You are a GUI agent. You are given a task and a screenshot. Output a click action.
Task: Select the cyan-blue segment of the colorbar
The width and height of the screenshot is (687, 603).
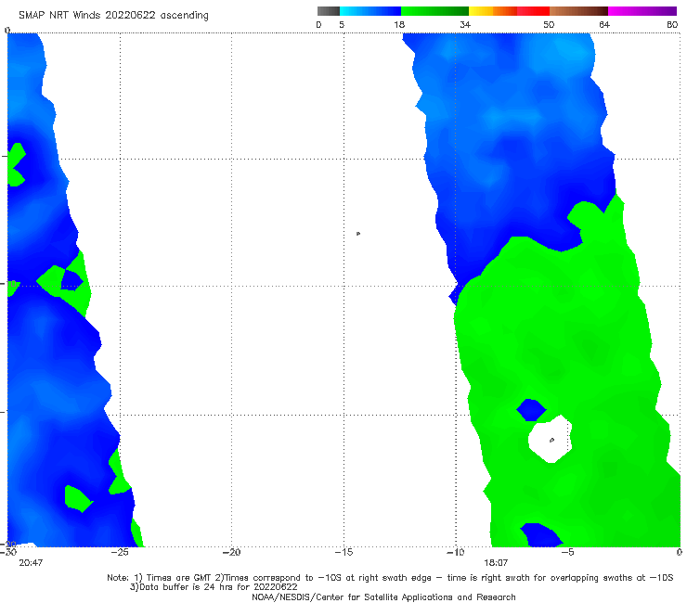point(370,11)
